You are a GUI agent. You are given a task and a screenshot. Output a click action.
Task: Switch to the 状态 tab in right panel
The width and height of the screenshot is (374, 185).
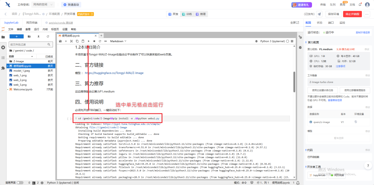tap(319, 22)
